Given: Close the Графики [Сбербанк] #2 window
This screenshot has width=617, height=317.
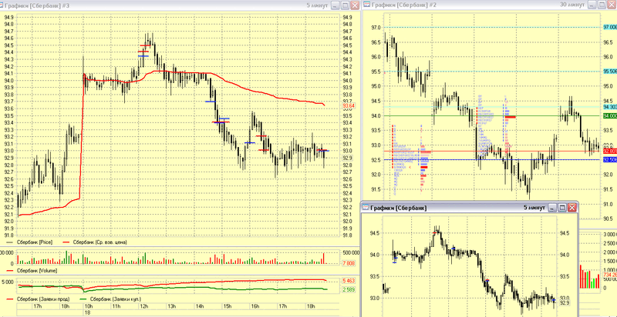Looking at the screenshot, I should pyautogui.click(x=612, y=5).
